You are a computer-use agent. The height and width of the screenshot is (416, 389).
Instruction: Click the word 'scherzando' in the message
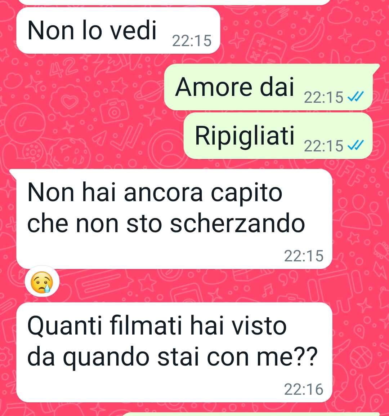[237, 224]
